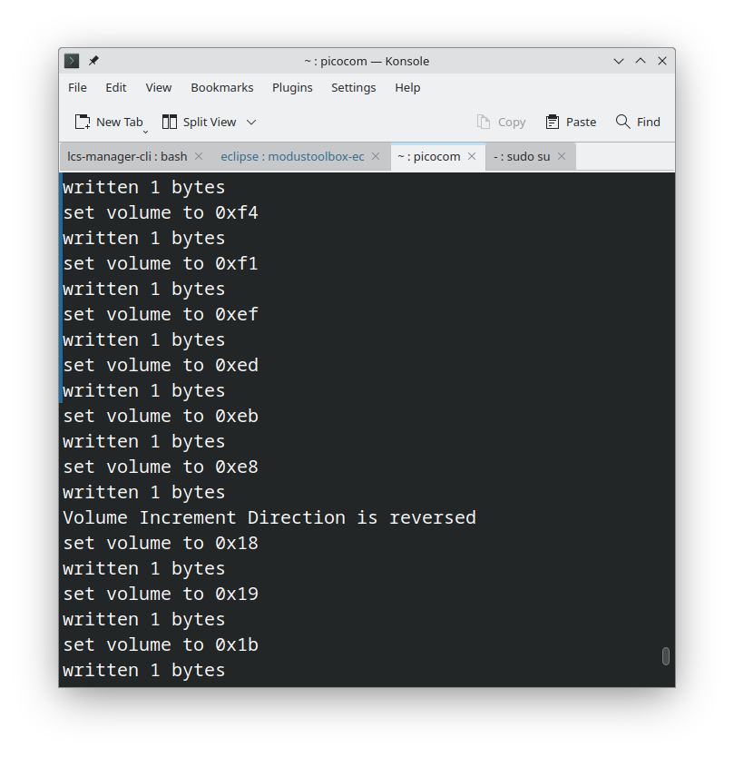Close the eclipse : modustoolbox-ec tab
This screenshot has width=734, height=757.
tap(376, 156)
